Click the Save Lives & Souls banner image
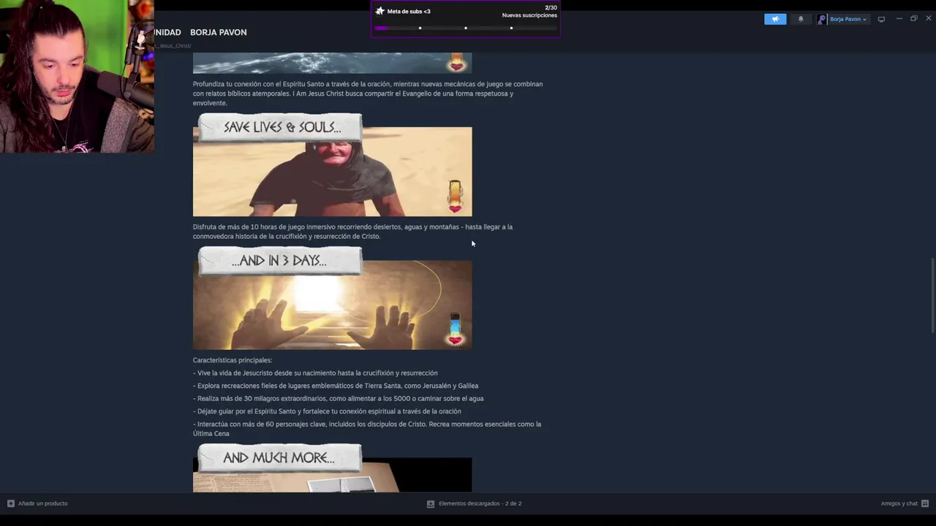Image resolution: width=936 pixels, height=526 pixels. [x=332, y=165]
